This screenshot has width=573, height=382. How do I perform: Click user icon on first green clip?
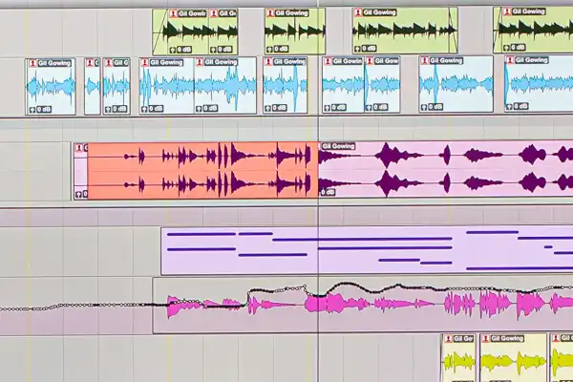[173, 14]
